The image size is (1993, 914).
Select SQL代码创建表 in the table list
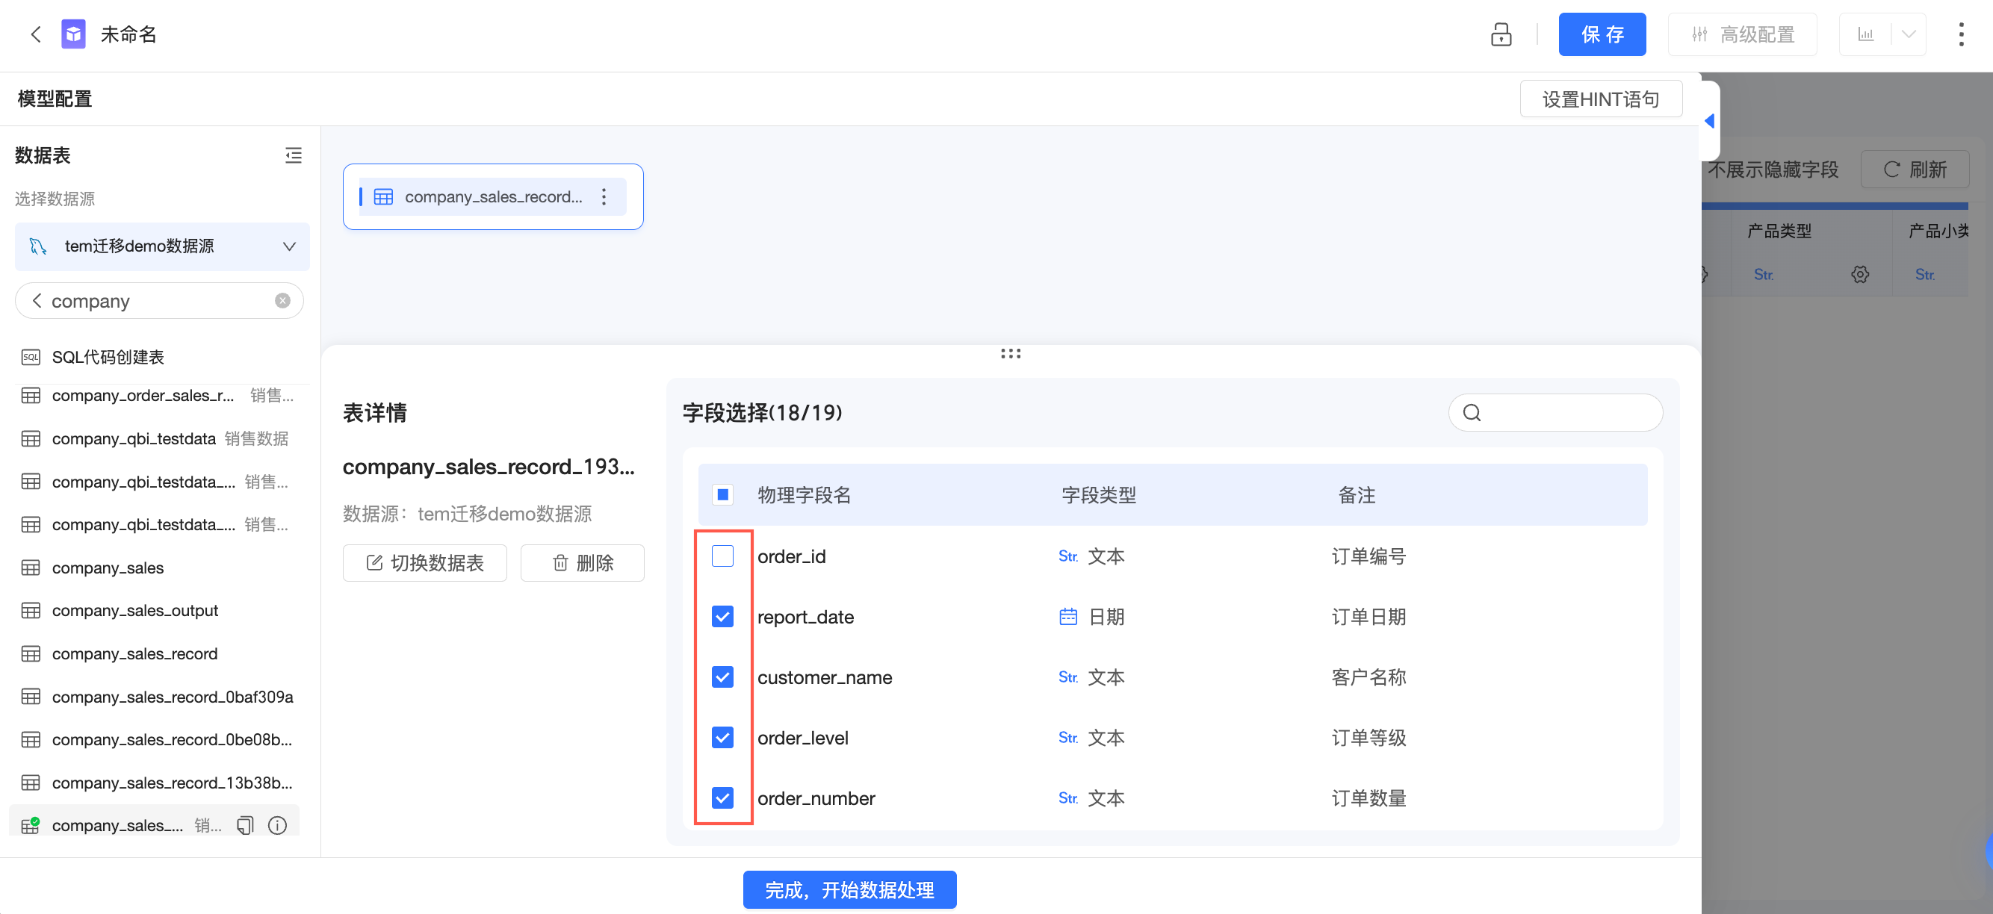point(108,357)
